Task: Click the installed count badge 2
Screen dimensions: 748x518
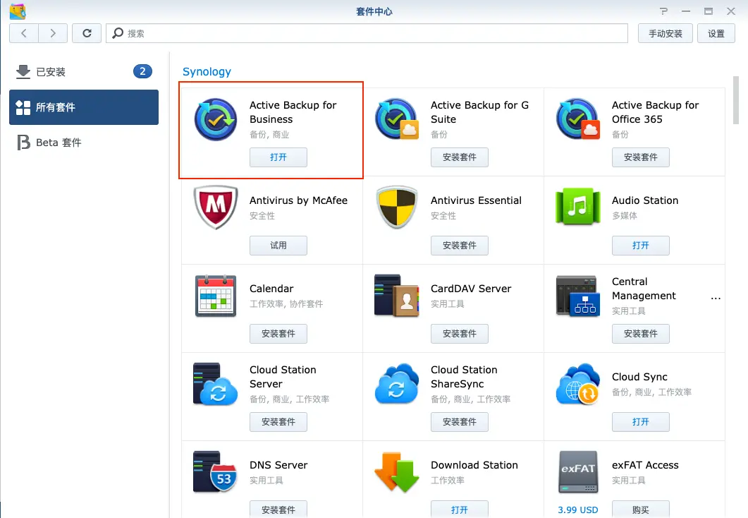Action: pos(142,71)
